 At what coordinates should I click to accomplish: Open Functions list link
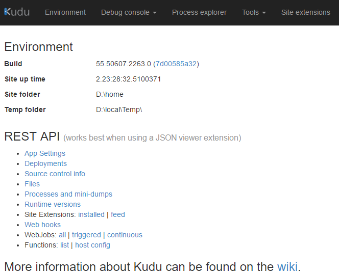click(64, 245)
